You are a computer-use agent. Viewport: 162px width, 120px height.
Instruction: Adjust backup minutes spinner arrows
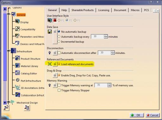(106, 37)
